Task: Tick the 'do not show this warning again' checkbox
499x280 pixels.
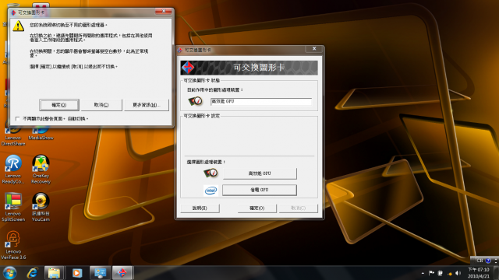Action: (17, 119)
